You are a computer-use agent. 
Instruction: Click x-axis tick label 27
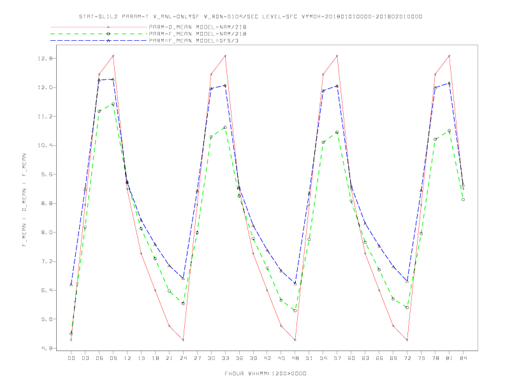pos(197,358)
